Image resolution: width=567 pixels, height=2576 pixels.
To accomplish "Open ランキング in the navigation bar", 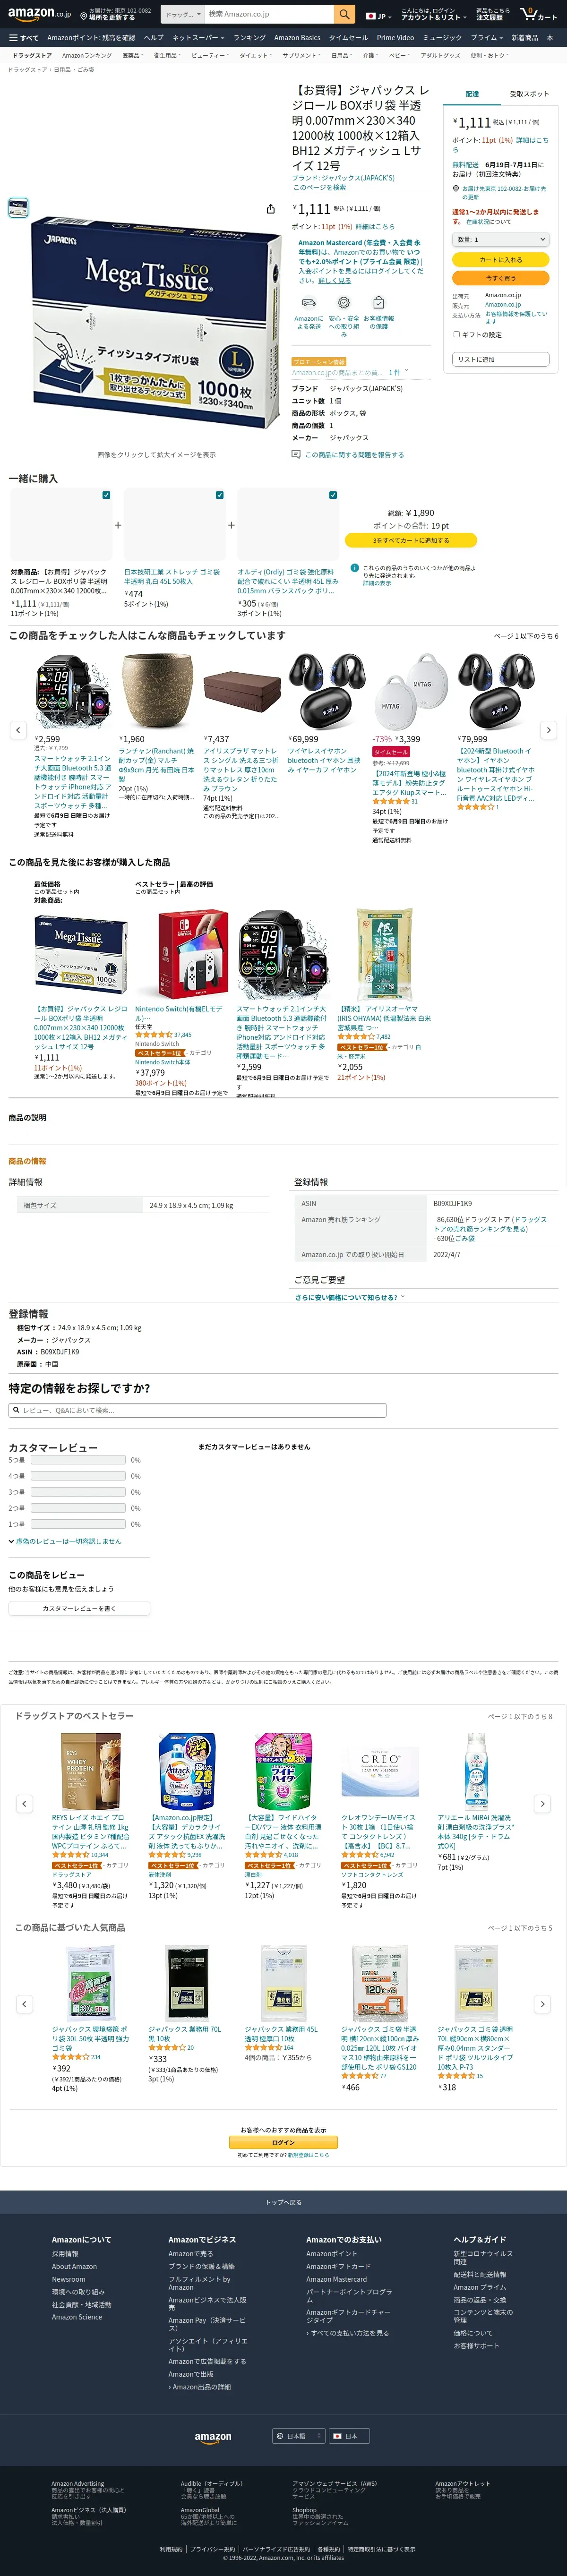I will [x=249, y=38].
